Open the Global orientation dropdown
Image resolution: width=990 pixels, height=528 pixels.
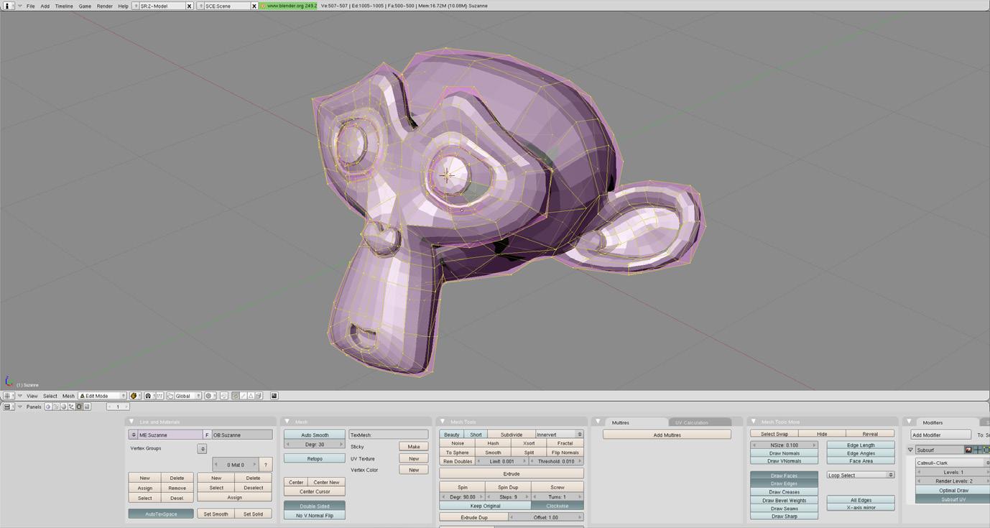pos(188,396)
